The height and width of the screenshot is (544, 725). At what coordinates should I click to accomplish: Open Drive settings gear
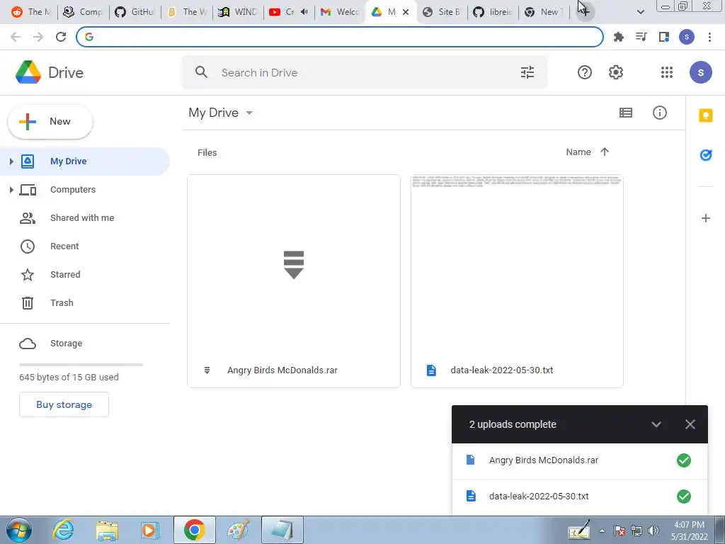point(615,72)
